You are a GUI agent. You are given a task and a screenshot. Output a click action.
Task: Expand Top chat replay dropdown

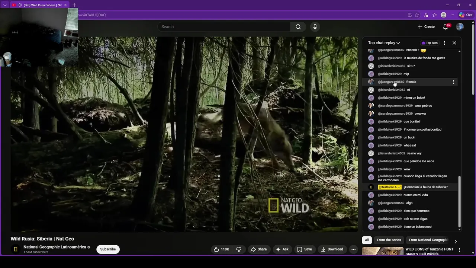pos(384,43)
